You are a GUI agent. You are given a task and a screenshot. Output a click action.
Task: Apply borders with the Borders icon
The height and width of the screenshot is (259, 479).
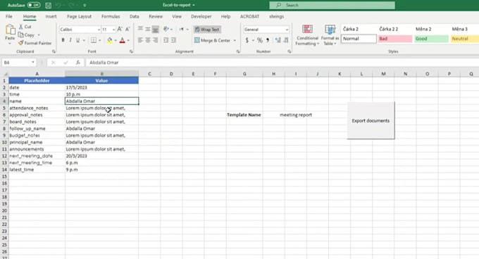pos(94,40)
